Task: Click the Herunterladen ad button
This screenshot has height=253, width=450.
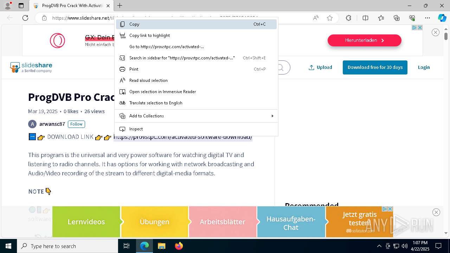Action: pyautogui.click(x=364, y=40)
